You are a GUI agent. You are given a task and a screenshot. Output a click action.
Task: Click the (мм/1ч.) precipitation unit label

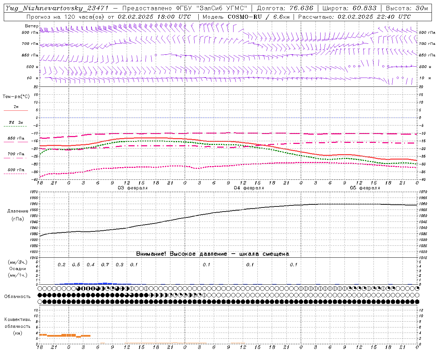click(17, 275)
